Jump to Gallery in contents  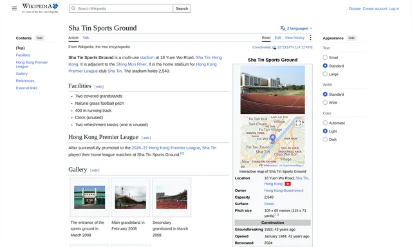[x=21, y=74]
